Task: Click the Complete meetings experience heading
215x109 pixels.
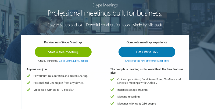Action: click(147, 42)
